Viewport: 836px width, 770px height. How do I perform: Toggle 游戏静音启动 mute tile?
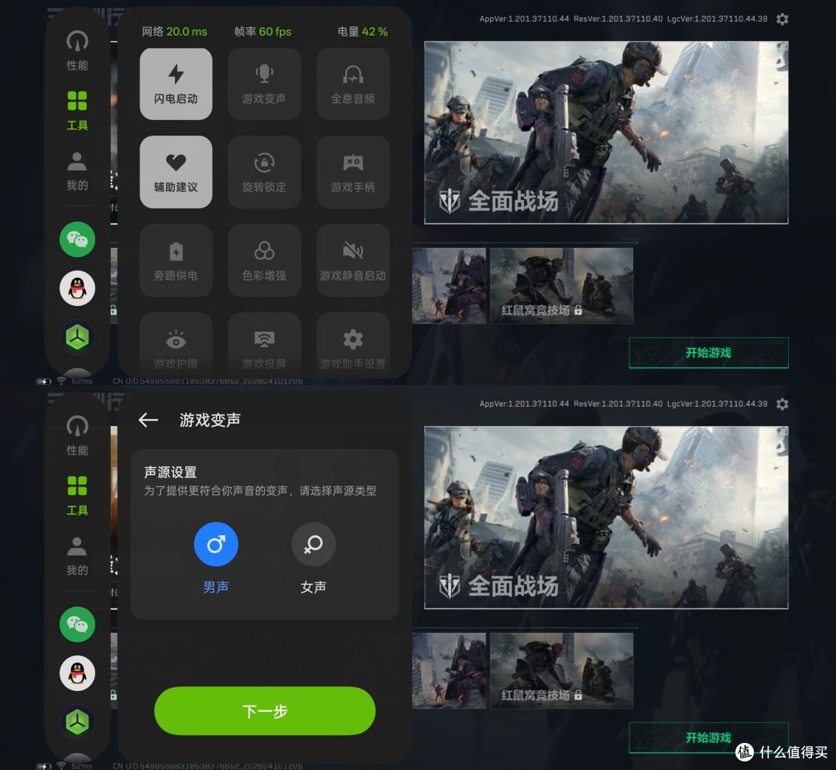[x=353, y=260]
